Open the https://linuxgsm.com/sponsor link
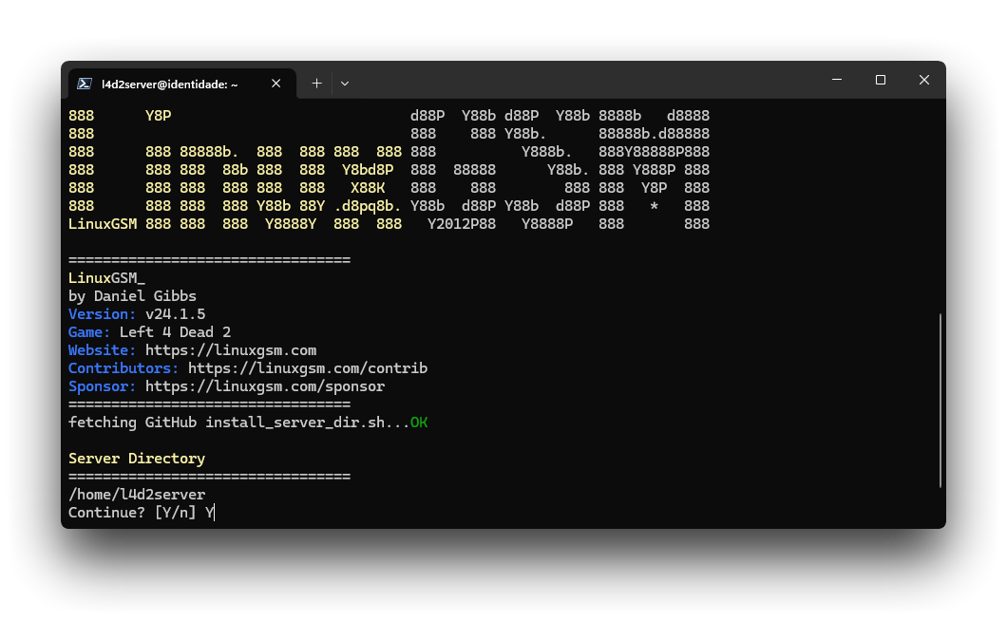 265,386
